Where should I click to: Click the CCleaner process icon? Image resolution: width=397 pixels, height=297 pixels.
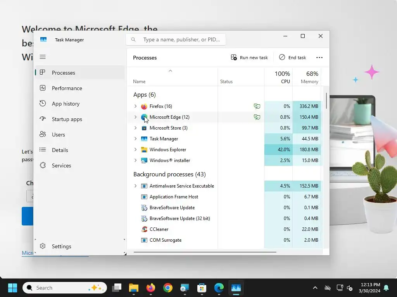pos(144,229)
